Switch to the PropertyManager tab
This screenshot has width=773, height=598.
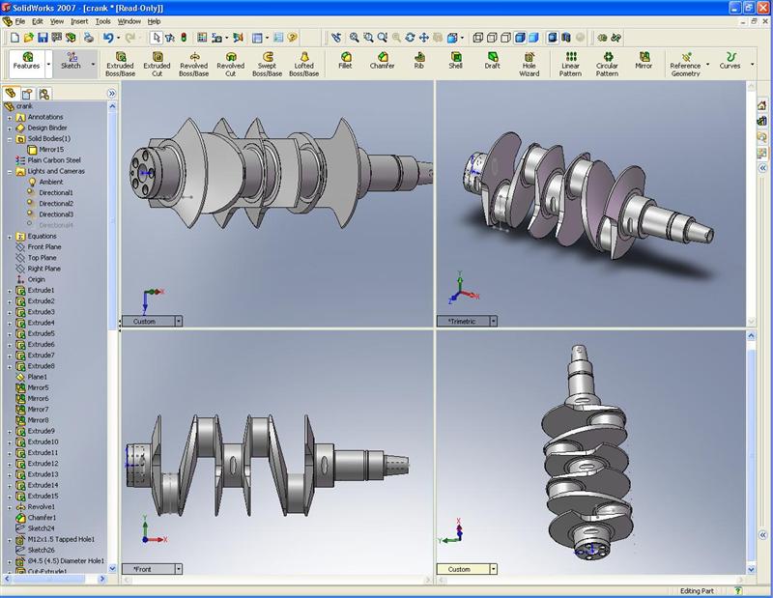pos(28,94)
